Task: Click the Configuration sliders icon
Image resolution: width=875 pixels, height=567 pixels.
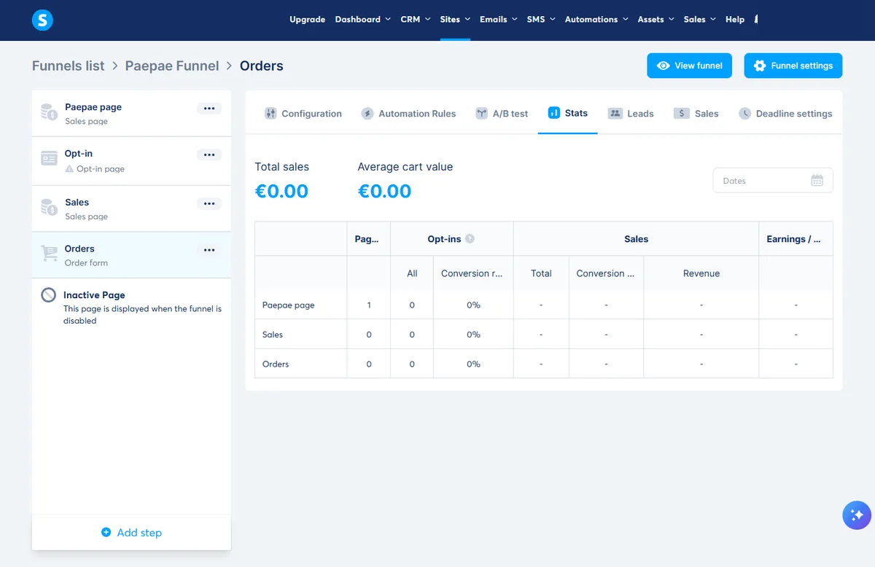Action: click(x=271, y=113)
